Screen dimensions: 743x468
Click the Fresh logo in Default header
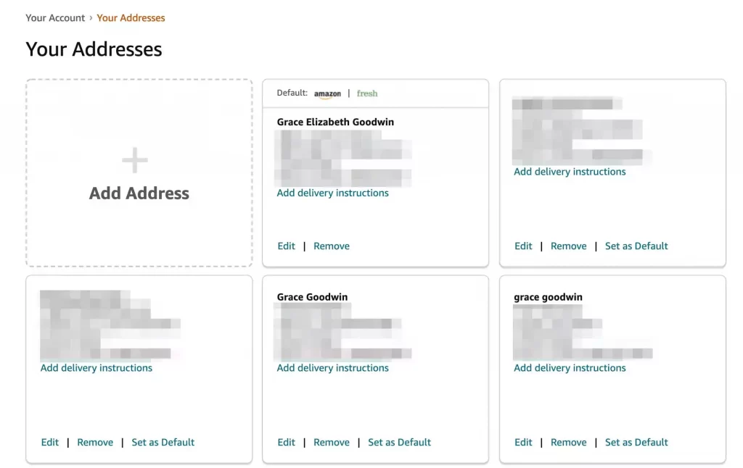[367, 93]
